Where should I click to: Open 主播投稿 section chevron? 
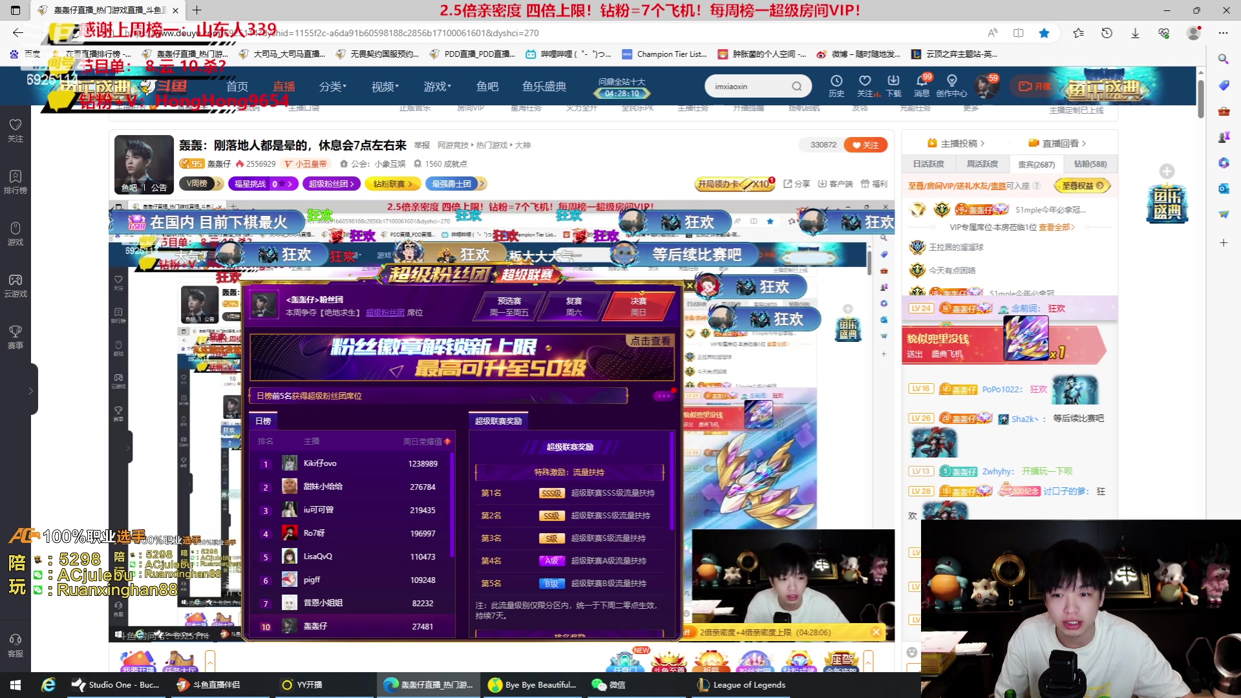tap(982, 143)
